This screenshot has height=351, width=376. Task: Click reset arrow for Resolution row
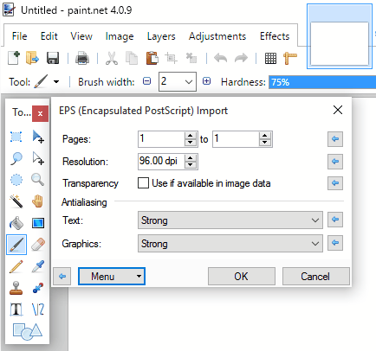click(335, 161)
